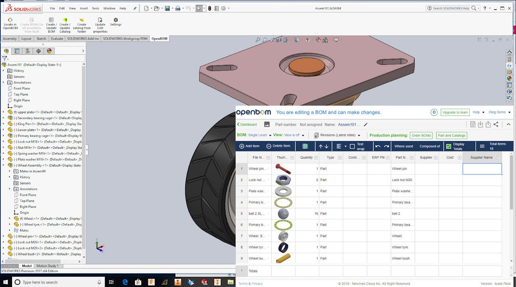The width and height of the screenshot is (516, 287).
Task: Open the Tools menu
Action: (95, 8)
